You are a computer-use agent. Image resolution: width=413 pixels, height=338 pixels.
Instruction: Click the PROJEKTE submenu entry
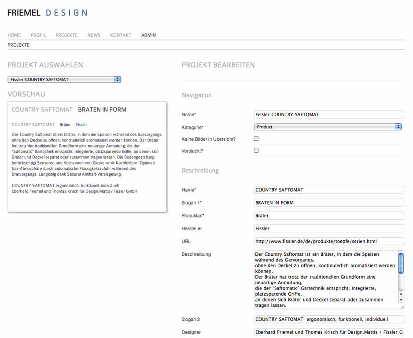pyautogui.click(x=18, y=45)
